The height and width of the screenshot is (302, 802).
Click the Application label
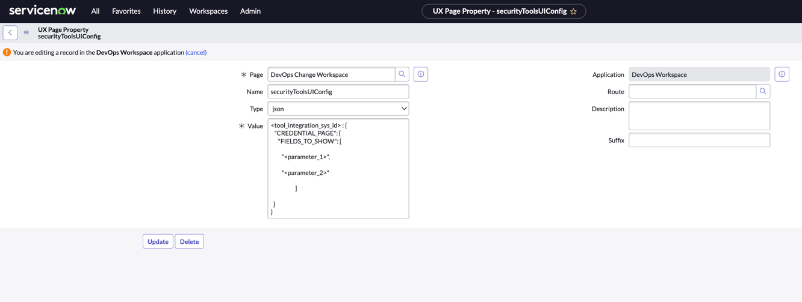[608, 74]
